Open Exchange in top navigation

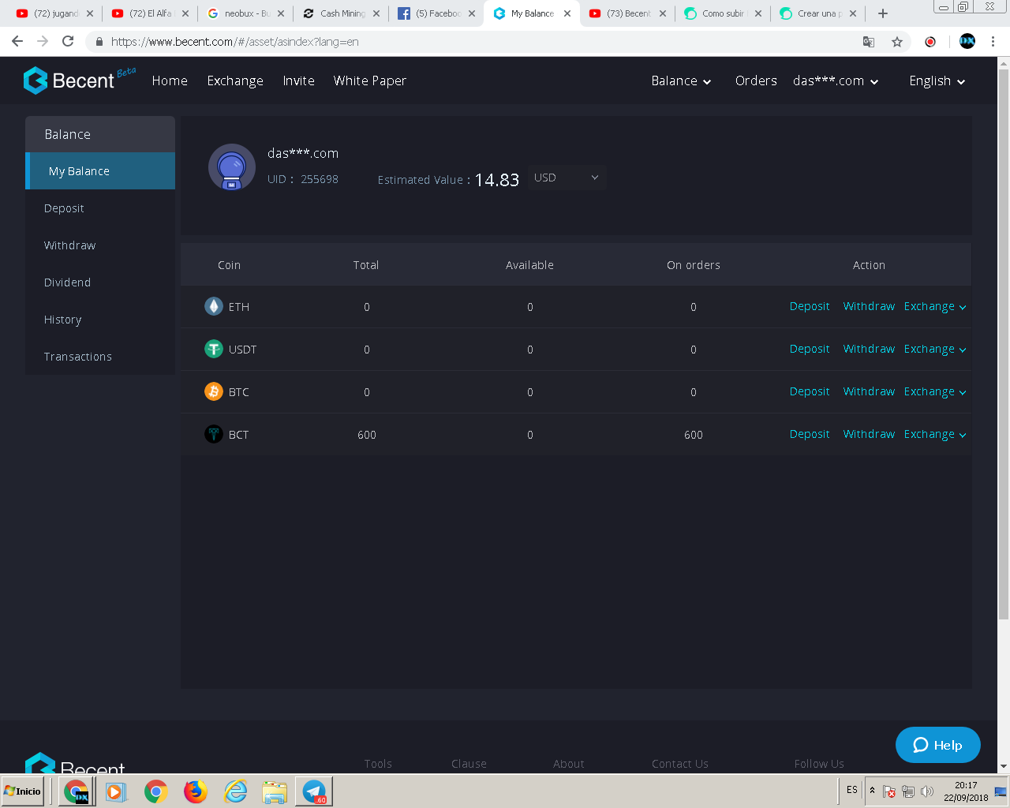coord(235,80)
